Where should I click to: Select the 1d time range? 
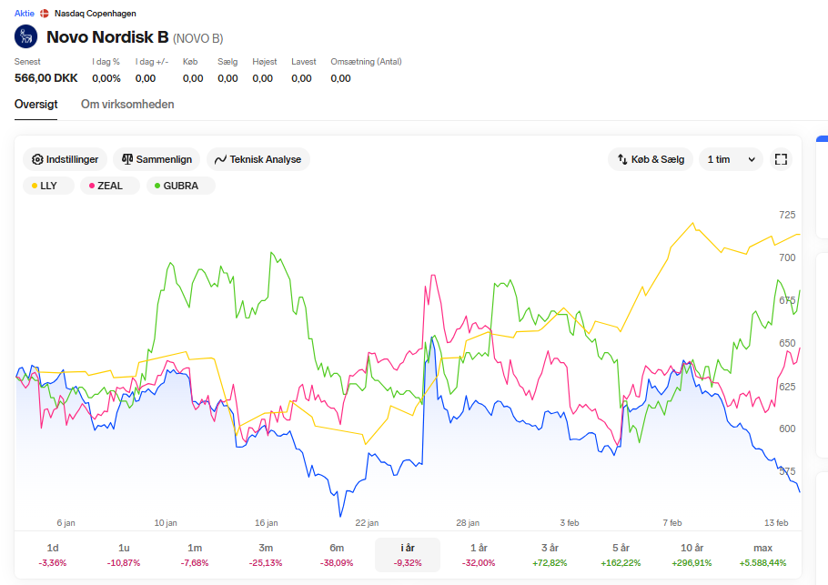coord(53,555)
